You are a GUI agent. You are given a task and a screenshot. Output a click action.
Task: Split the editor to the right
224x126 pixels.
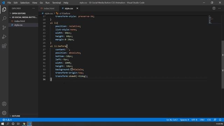(214, 8)
